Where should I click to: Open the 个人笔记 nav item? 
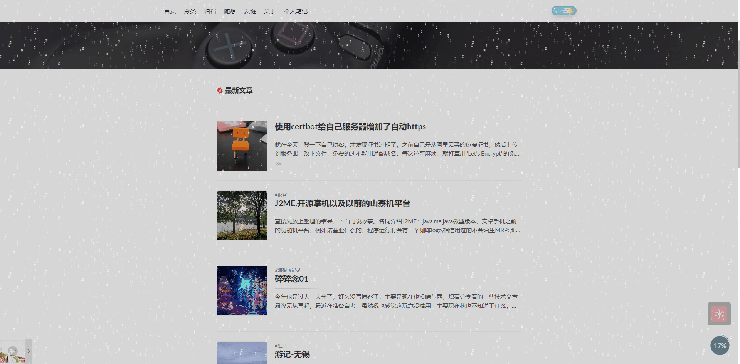(x=296, y=11)
